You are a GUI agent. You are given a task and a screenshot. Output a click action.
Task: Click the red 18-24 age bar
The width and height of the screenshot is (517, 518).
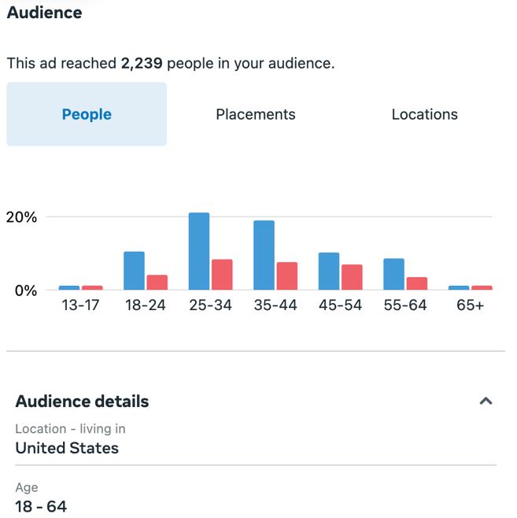(157, 282)
